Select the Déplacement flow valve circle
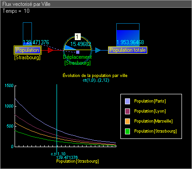 pyautogui.click(x=78, y=50)
